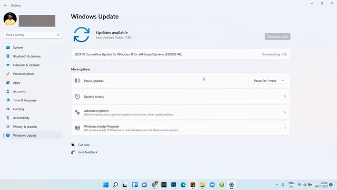
Task: Click the Find a setting search box
Action: click(x=33, y=35)
